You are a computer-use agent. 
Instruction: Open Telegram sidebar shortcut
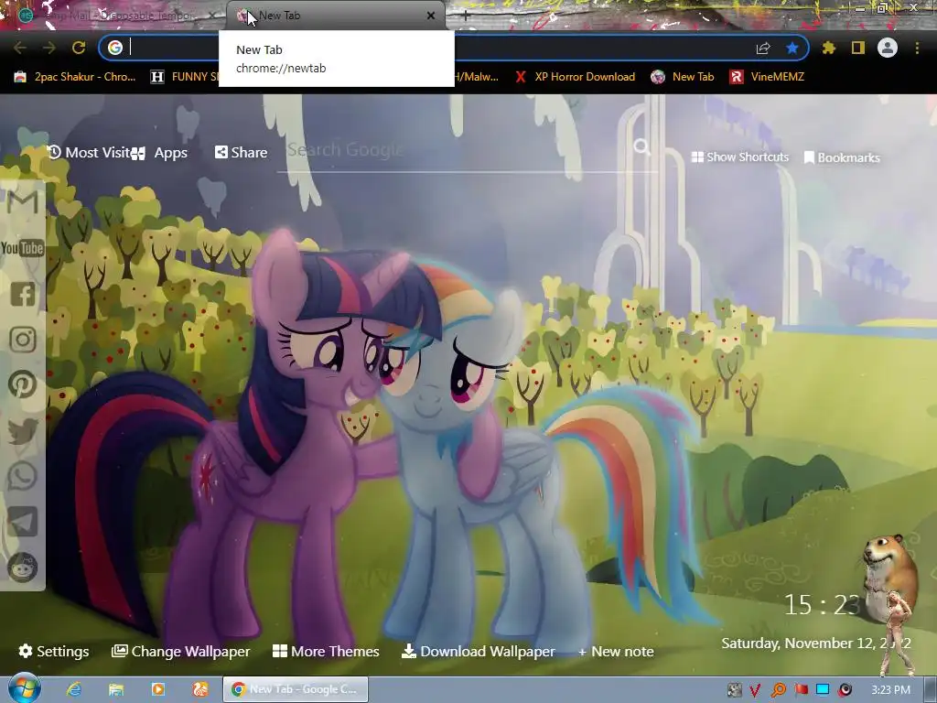[x=23, y=522]
